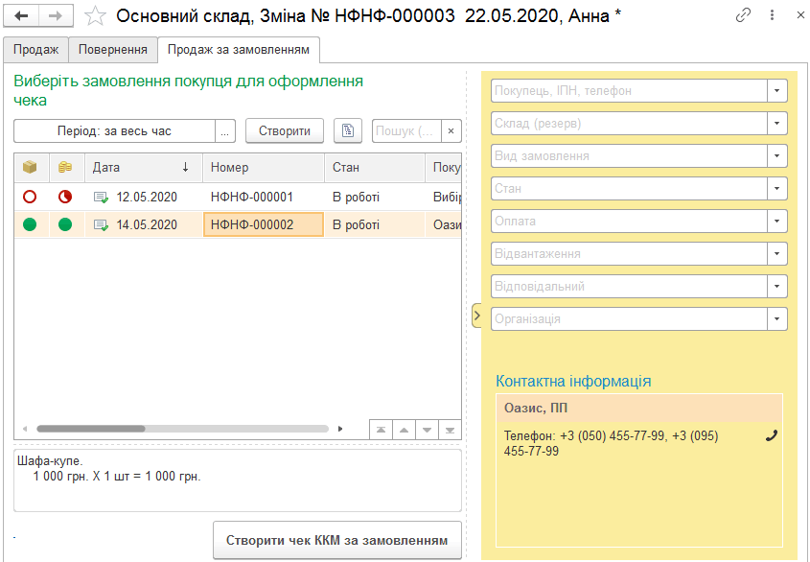Click Створити чек ККМ за замовленням

coord(337,540)
